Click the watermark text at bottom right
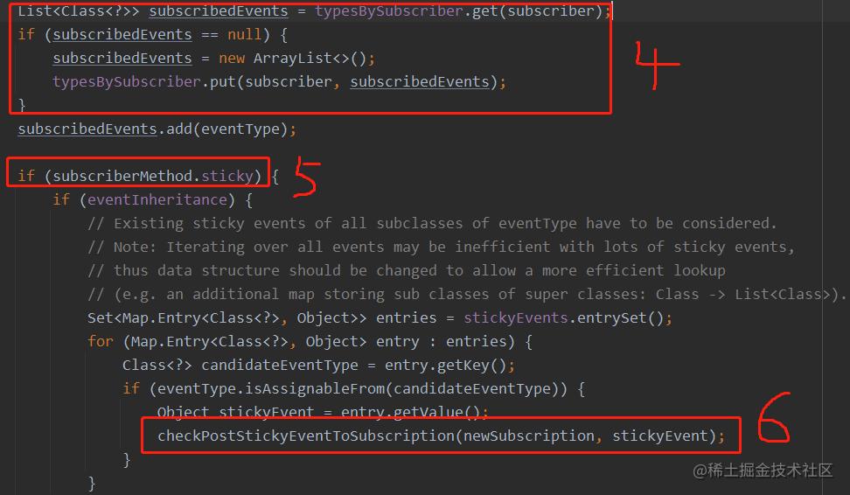 [763, 470]
